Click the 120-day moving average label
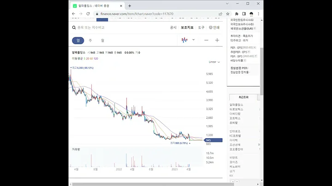The image size is (332, 186). pyautogui.click(x=96, y=58)
